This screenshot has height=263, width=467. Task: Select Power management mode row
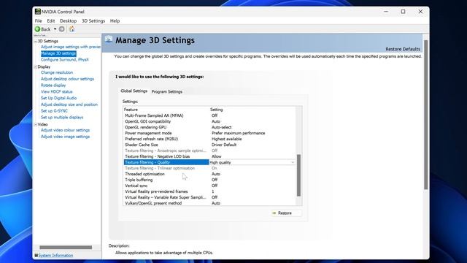210,133
